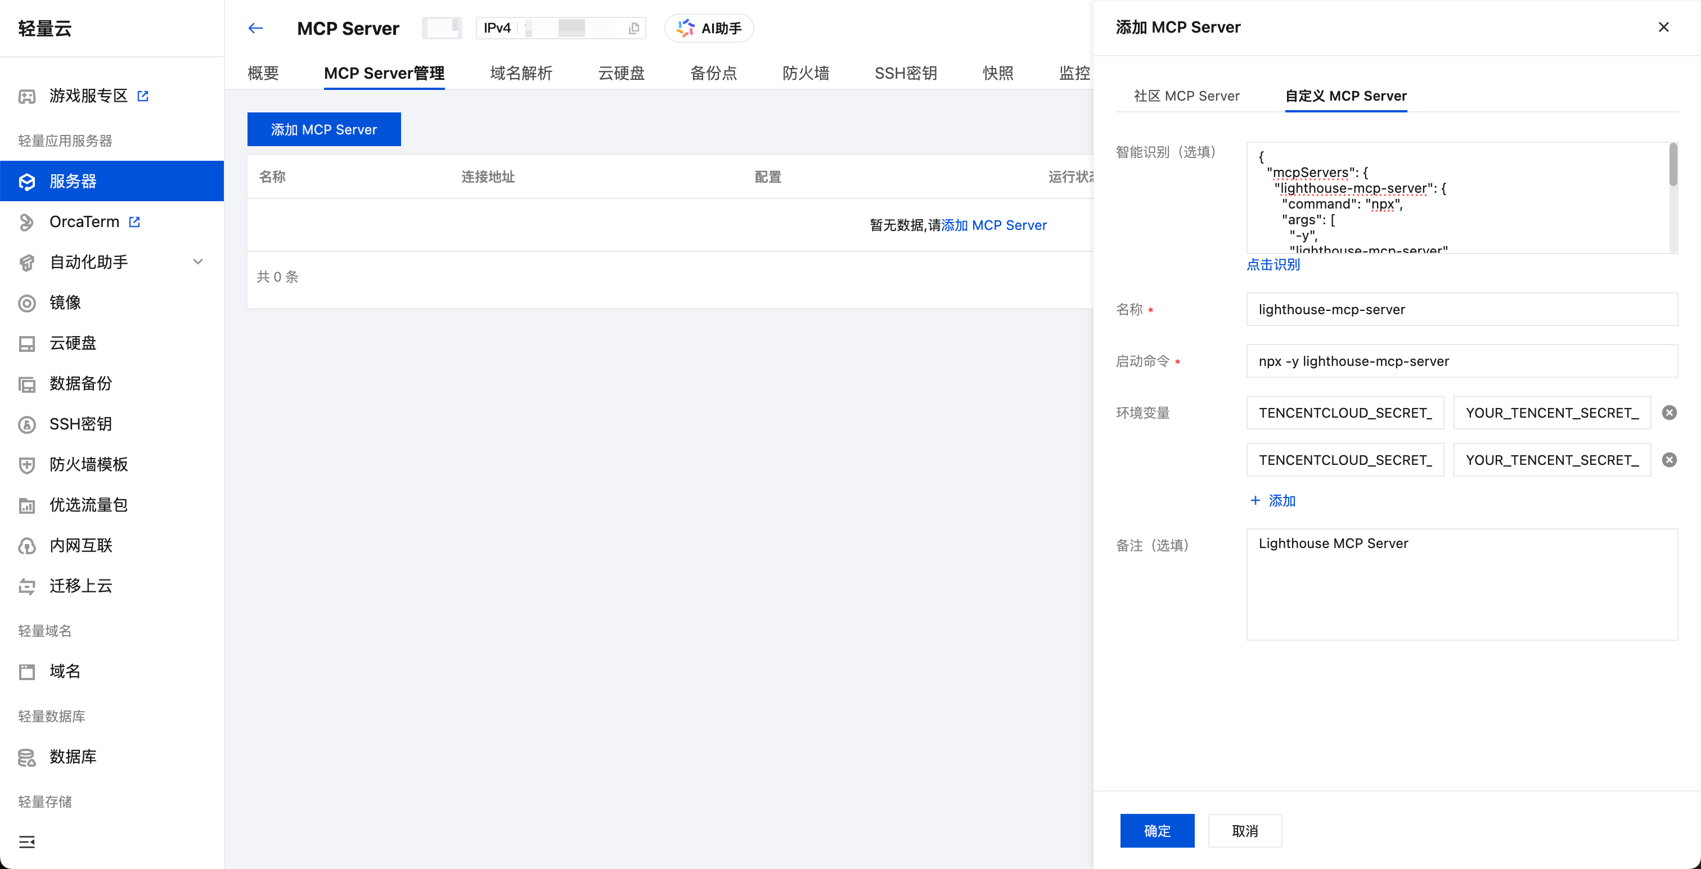Viewport: 1701px width, 869px height.
Task: Confirm with 确定 button
Action: point(1157,831)
